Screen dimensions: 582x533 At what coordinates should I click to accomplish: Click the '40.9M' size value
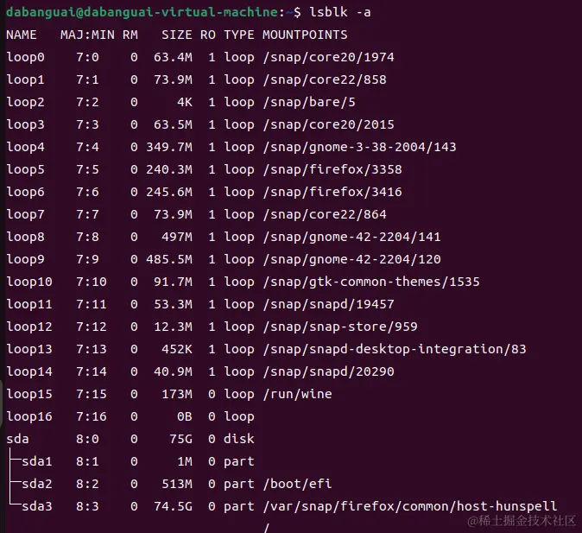(x=174, y=371)
